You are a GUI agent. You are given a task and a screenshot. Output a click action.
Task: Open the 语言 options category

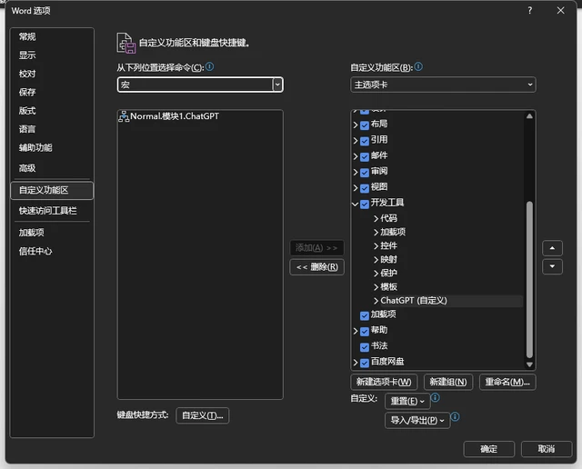tap(52, 129)
